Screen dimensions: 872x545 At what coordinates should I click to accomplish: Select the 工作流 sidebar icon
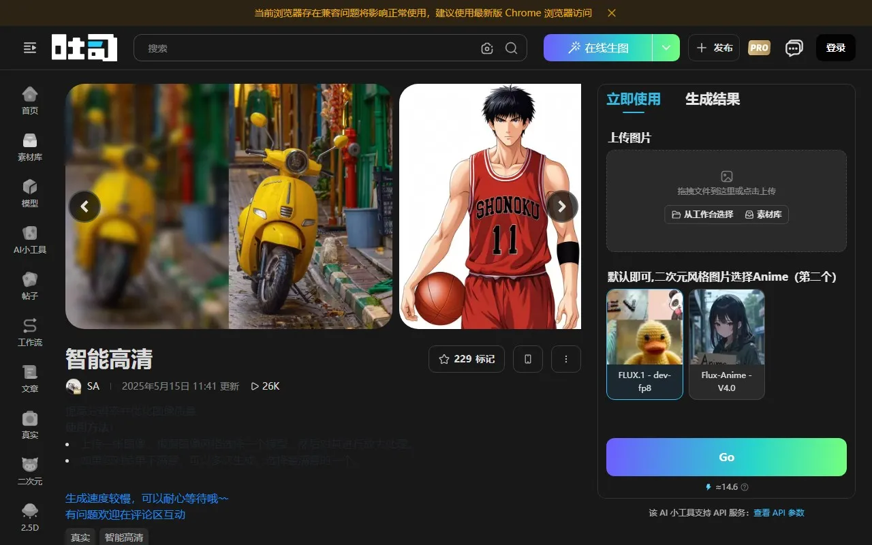pyautogui.click(x=29, y=331)
